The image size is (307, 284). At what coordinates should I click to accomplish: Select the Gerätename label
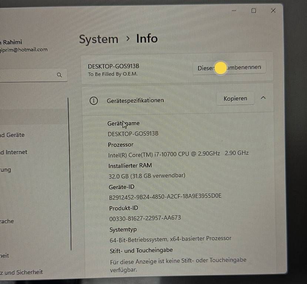click(124, 124)
